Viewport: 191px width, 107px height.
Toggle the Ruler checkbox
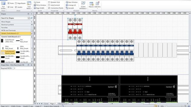(9, 3)
